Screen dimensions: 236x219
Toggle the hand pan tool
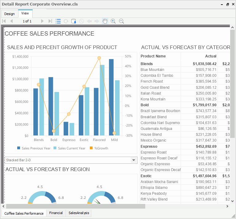(x=105, y=21)
